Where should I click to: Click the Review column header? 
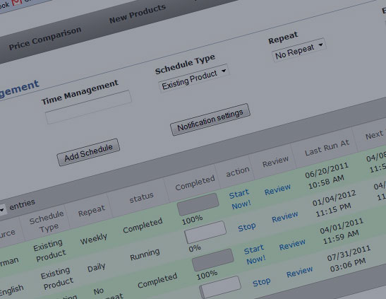pos(275,161)
